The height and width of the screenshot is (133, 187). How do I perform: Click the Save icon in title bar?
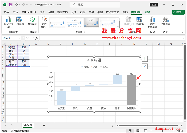coord(11,5)
